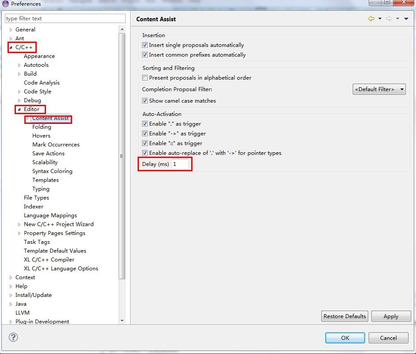The image size is (416, 354).
Task: Select XL C/C++ Language Options page
Action: 61,269
